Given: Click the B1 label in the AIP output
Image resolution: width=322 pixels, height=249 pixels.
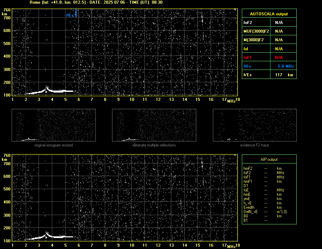Looking at the screenshot, I should pyautogui.click(x=245, y=220).
